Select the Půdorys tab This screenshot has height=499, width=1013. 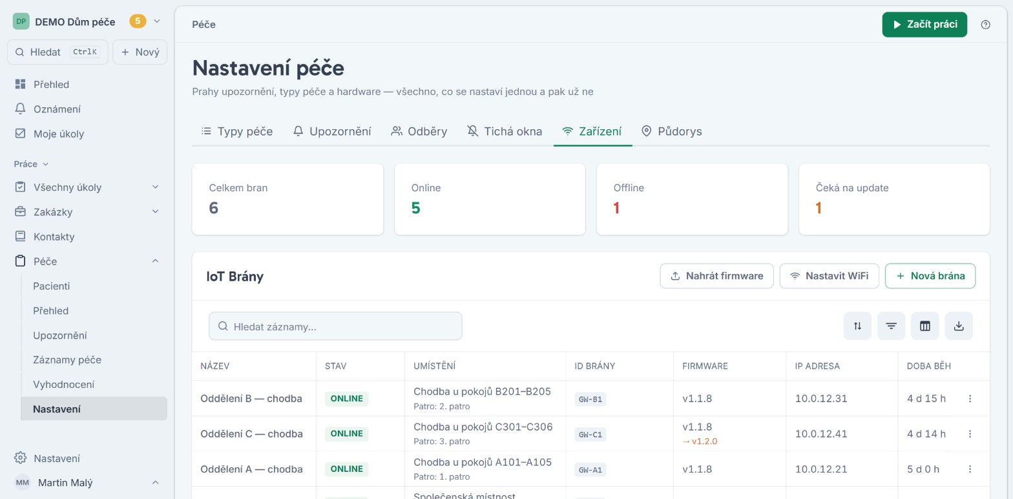(x=671, y=131)
